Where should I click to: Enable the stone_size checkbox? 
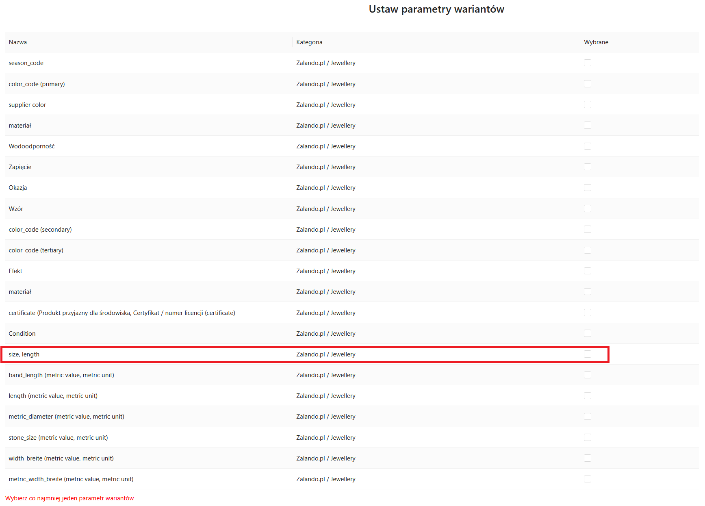[x=587, y=437]
